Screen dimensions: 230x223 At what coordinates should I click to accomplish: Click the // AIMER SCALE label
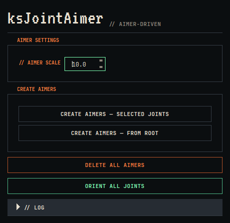[40, 62]
